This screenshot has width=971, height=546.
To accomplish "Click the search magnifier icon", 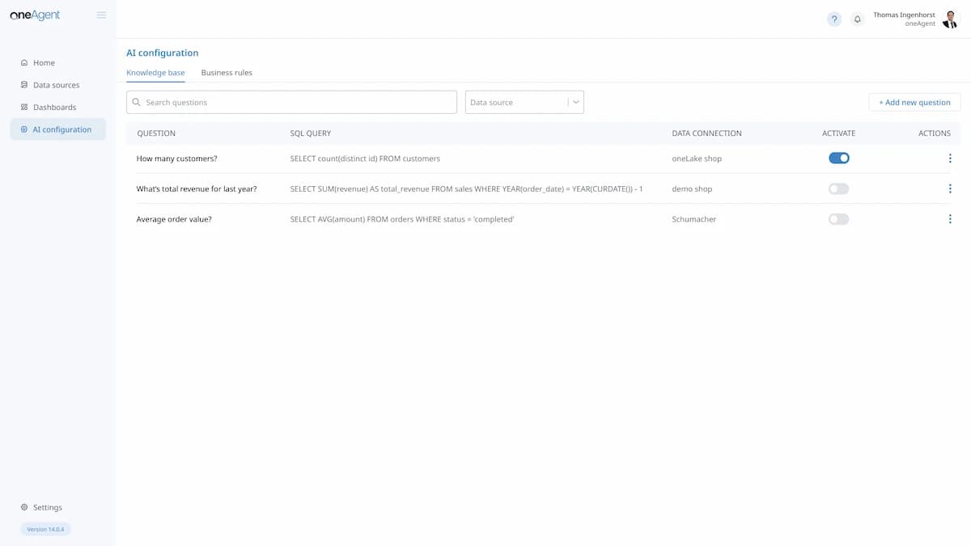I will 137,103.
